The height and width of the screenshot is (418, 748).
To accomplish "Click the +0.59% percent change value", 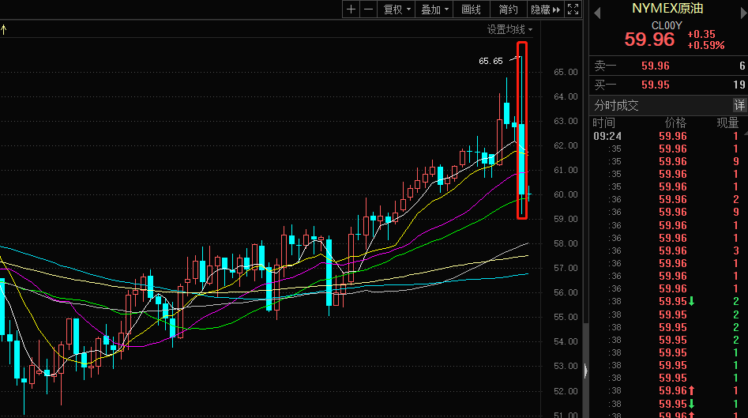I will pos(706,45).
